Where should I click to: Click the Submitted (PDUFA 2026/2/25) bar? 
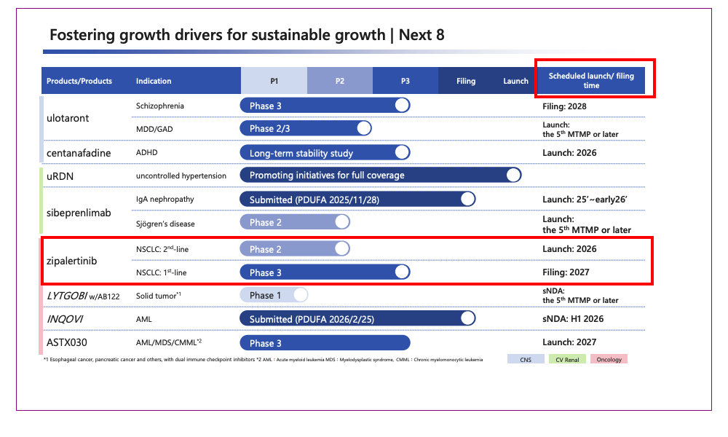(x=357, y=318)
